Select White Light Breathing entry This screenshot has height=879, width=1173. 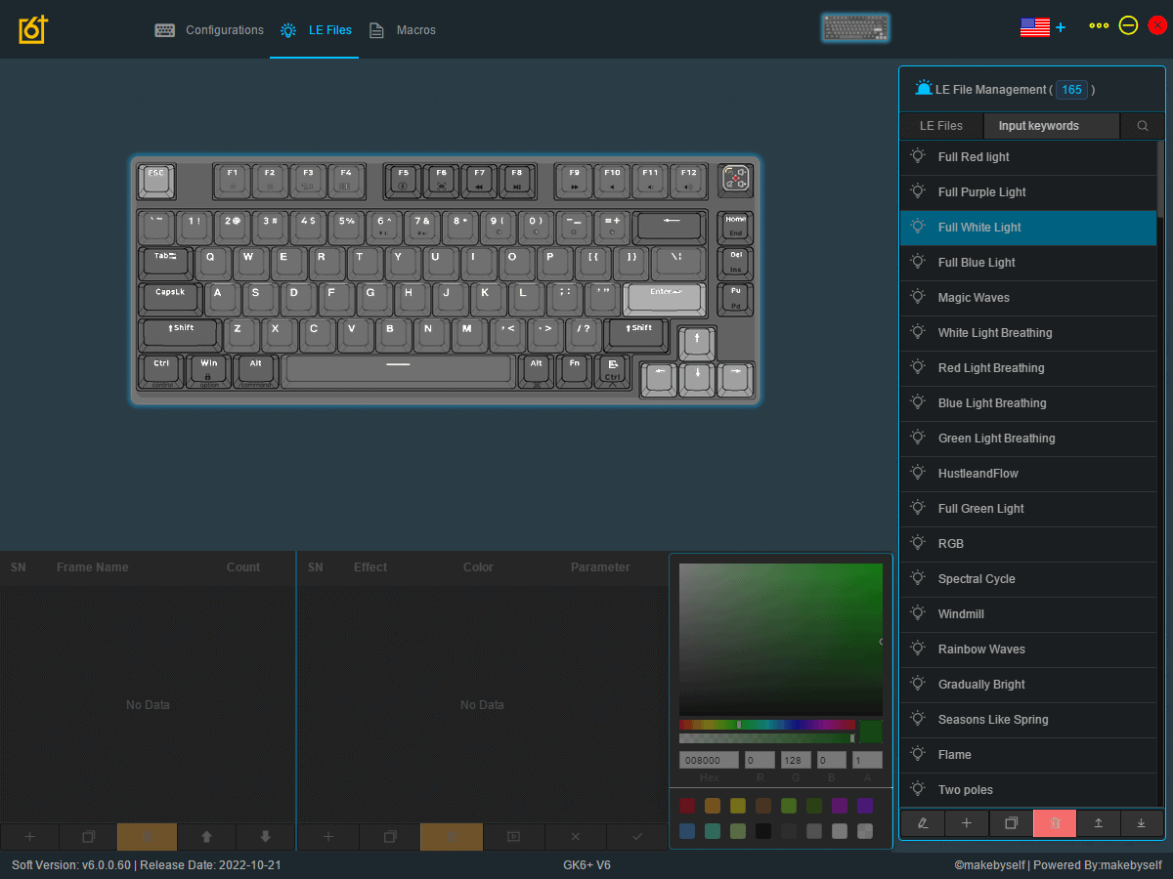[x=1027, y=333]
